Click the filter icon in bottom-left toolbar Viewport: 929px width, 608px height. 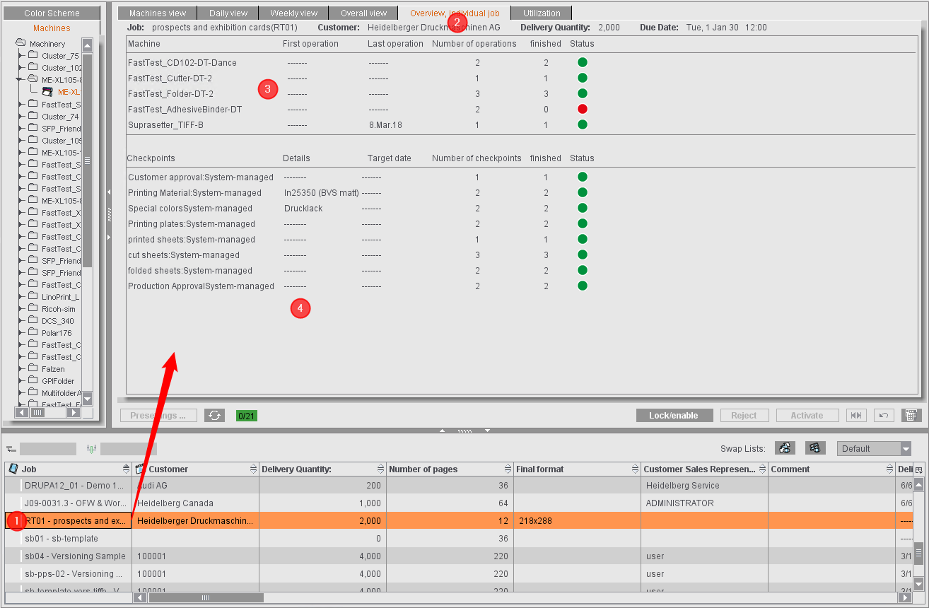point(11,448)
